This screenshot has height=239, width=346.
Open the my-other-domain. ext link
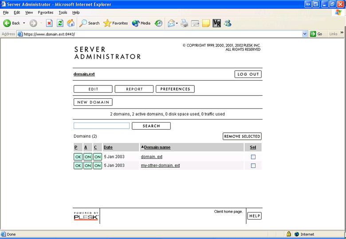click(160, 166)
